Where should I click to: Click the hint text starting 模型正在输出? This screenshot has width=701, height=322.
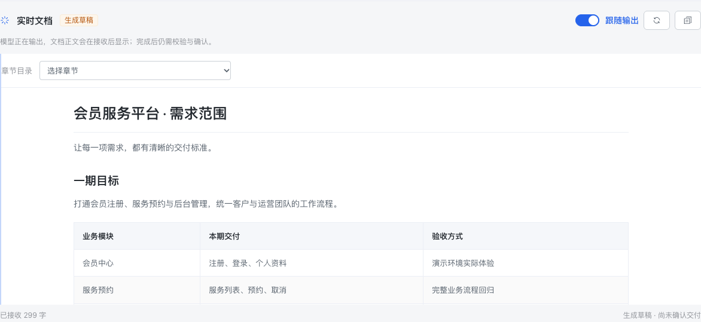pyautogui.click(x=106, y=42)
